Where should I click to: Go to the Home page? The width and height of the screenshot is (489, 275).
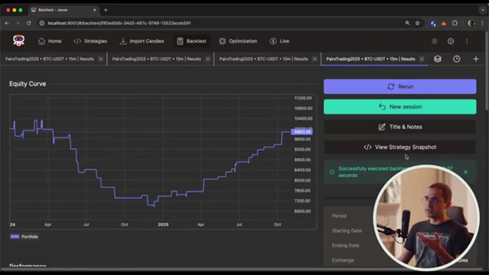pyautogui.click(x=50, y=41)
